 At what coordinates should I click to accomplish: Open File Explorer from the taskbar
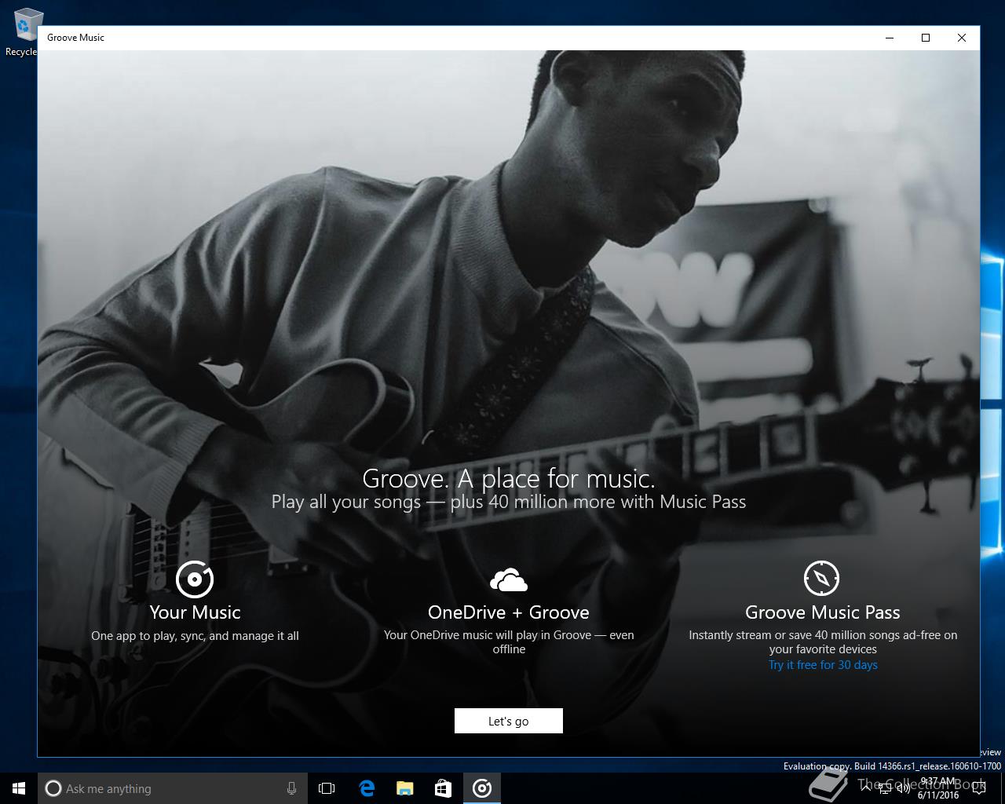[404, 788]
